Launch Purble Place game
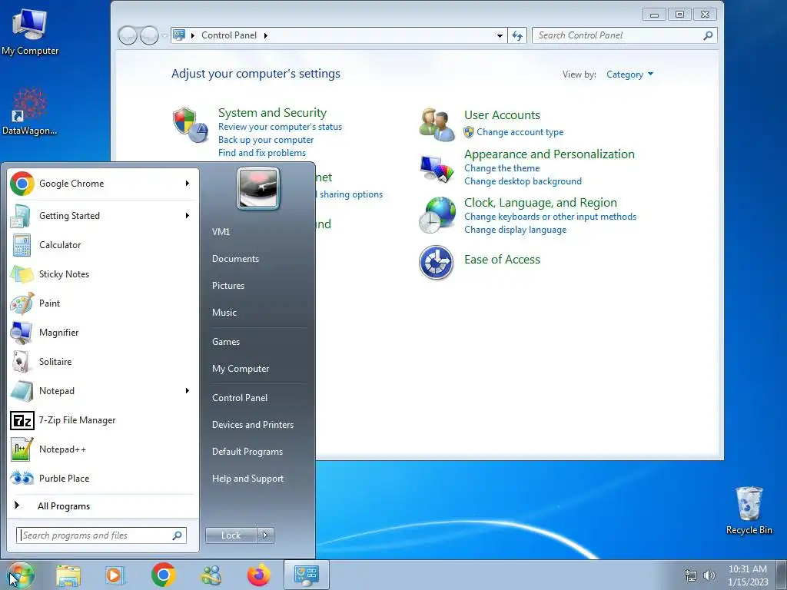Screen dimensions: 787x590 tap(102, 478)
